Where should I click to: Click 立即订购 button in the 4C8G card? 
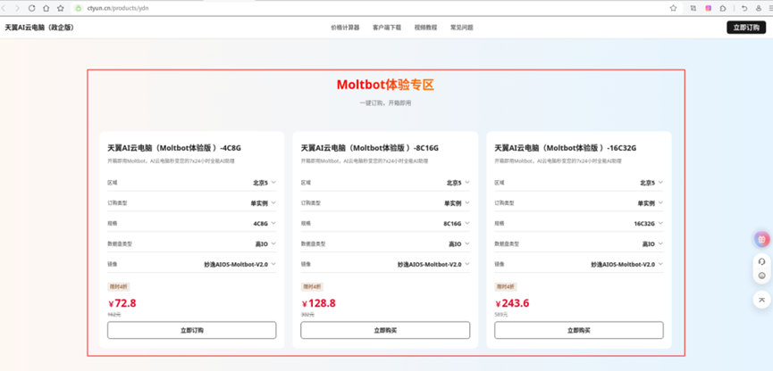[x=192, y=330]
